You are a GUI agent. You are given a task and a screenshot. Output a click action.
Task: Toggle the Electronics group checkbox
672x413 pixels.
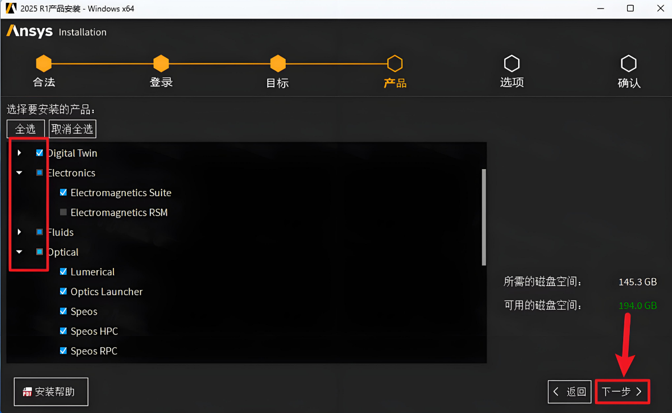tap(39, 173)
